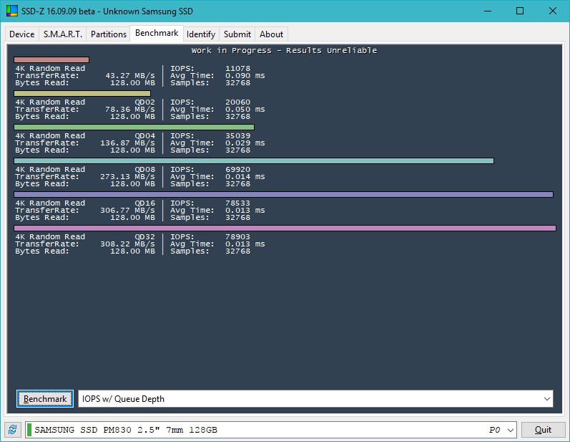570x442 pixels.
Task: Click the QD02 yellow result bar
Action: 82,94
